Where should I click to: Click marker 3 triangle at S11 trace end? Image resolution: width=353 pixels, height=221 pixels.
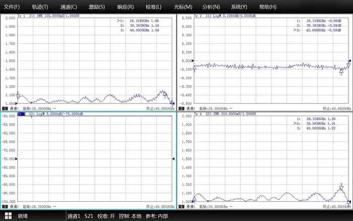[172, 102]
